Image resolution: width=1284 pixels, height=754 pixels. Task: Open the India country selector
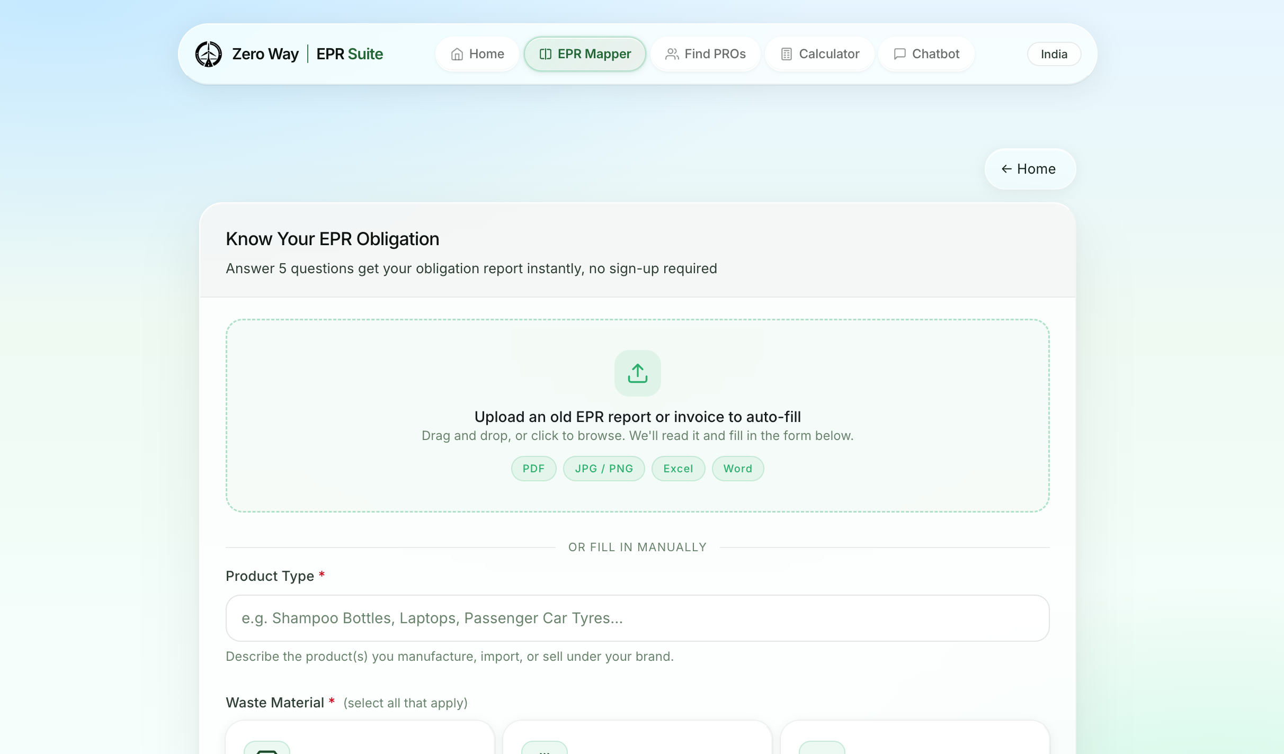1054,54
